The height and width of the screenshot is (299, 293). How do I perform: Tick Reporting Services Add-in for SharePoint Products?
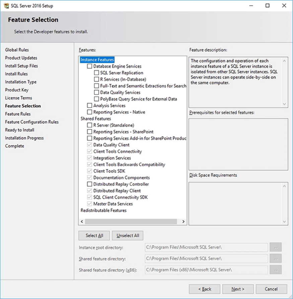89,138
